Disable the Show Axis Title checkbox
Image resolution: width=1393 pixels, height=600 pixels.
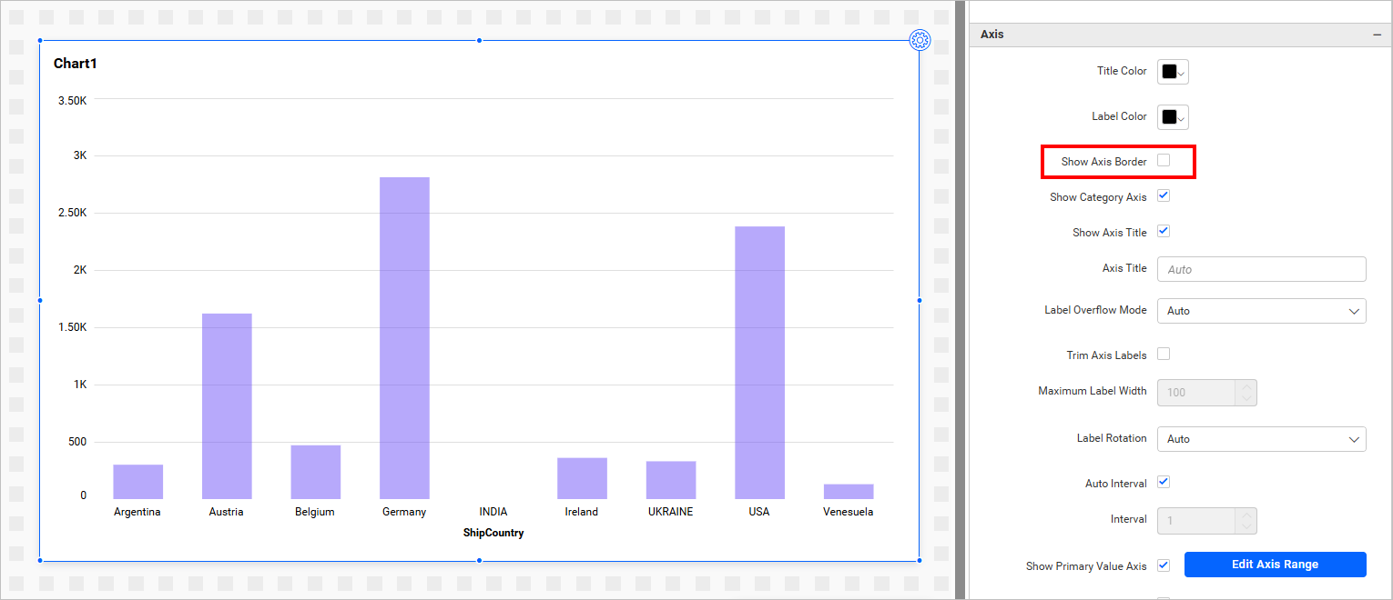(1164, 232)
